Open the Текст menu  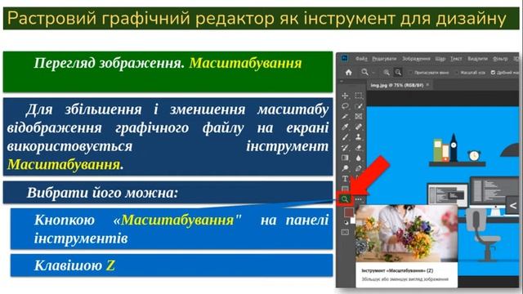(456, 59)
